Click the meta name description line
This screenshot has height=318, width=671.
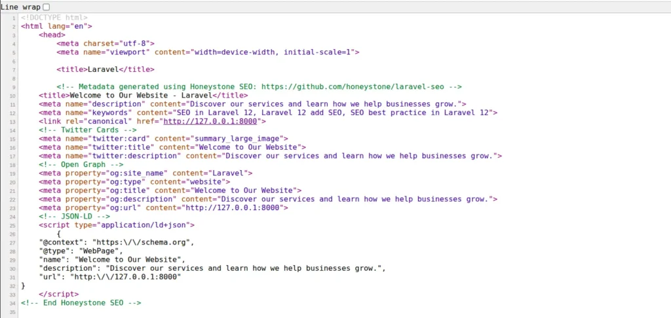point(252,104)
